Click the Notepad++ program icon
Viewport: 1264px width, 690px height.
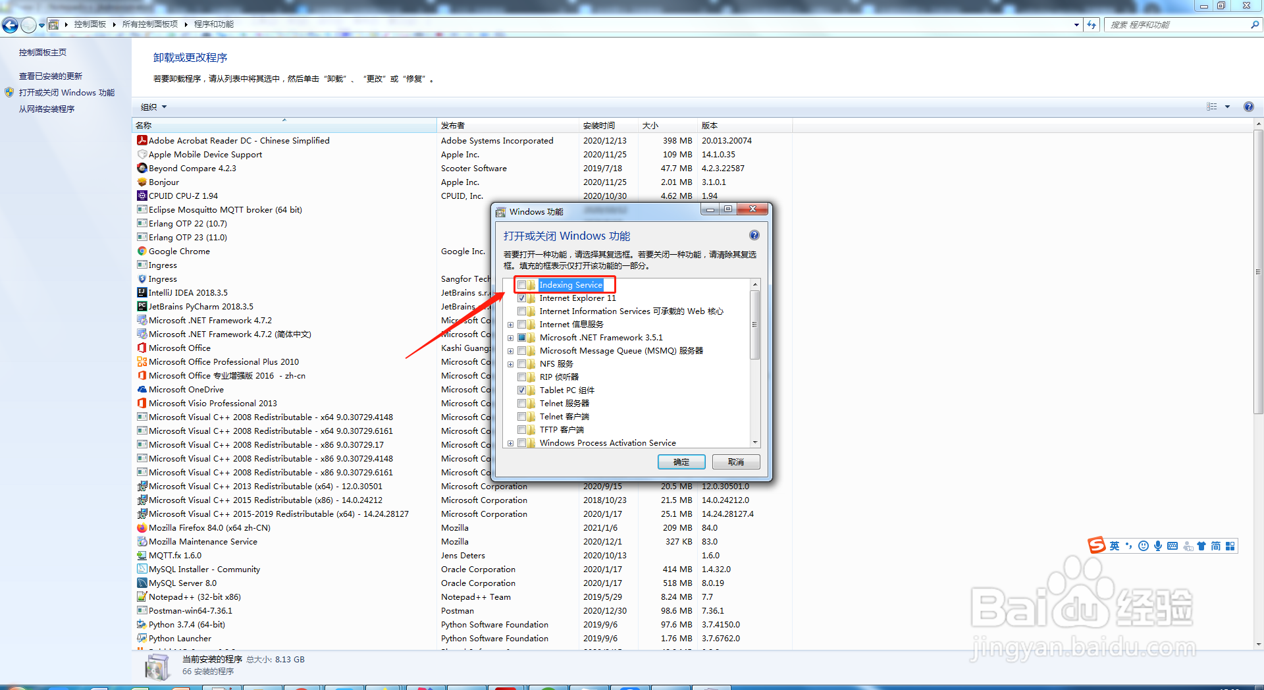point(142,597)
